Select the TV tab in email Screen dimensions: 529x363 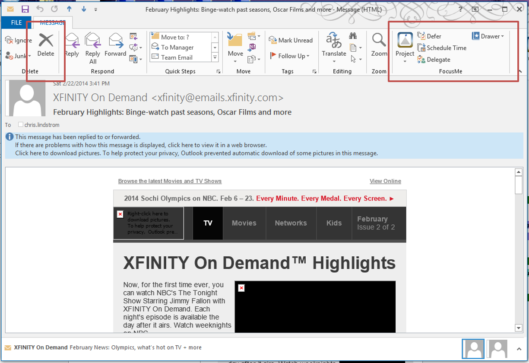(x=208, y=223)
